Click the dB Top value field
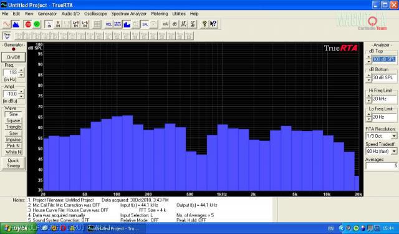399x234 pixels. coord(384,59)
